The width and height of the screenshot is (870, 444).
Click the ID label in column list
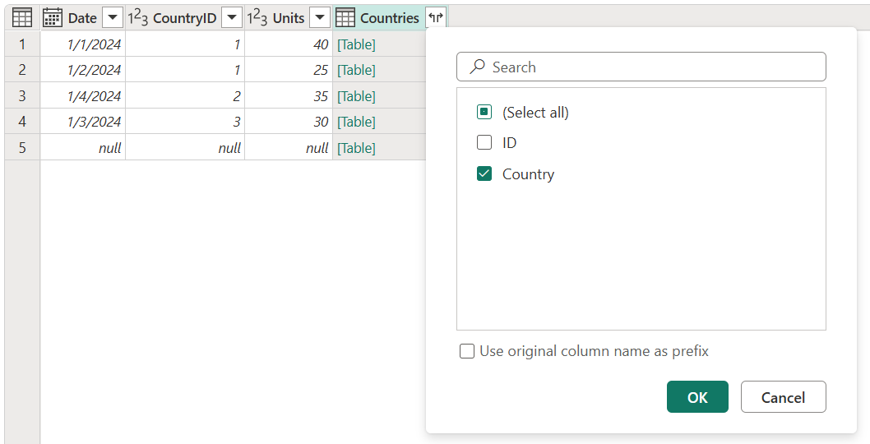509,142
